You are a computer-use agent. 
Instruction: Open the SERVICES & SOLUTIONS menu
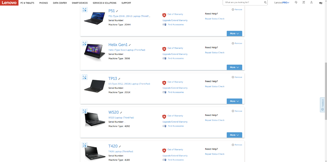pyautogui.click(x=104, y=3)
